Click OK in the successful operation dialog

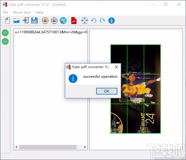click(107, 91)
